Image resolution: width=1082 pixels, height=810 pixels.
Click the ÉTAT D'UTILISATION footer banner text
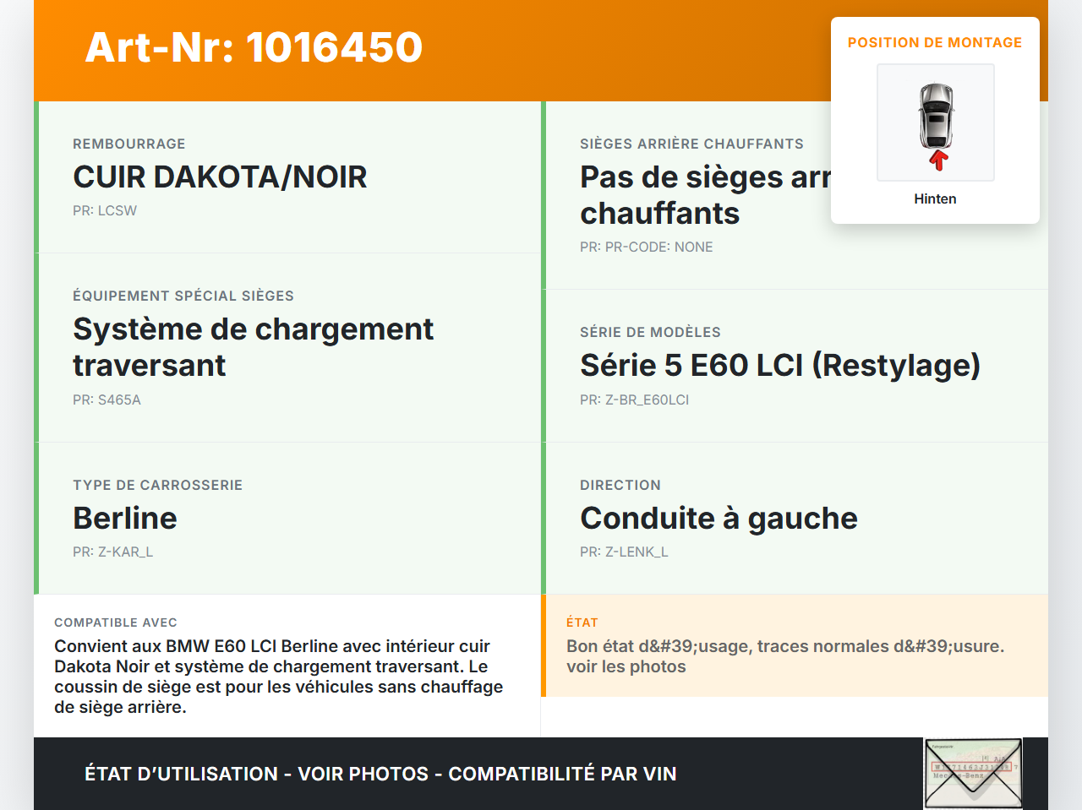(380, 774)
